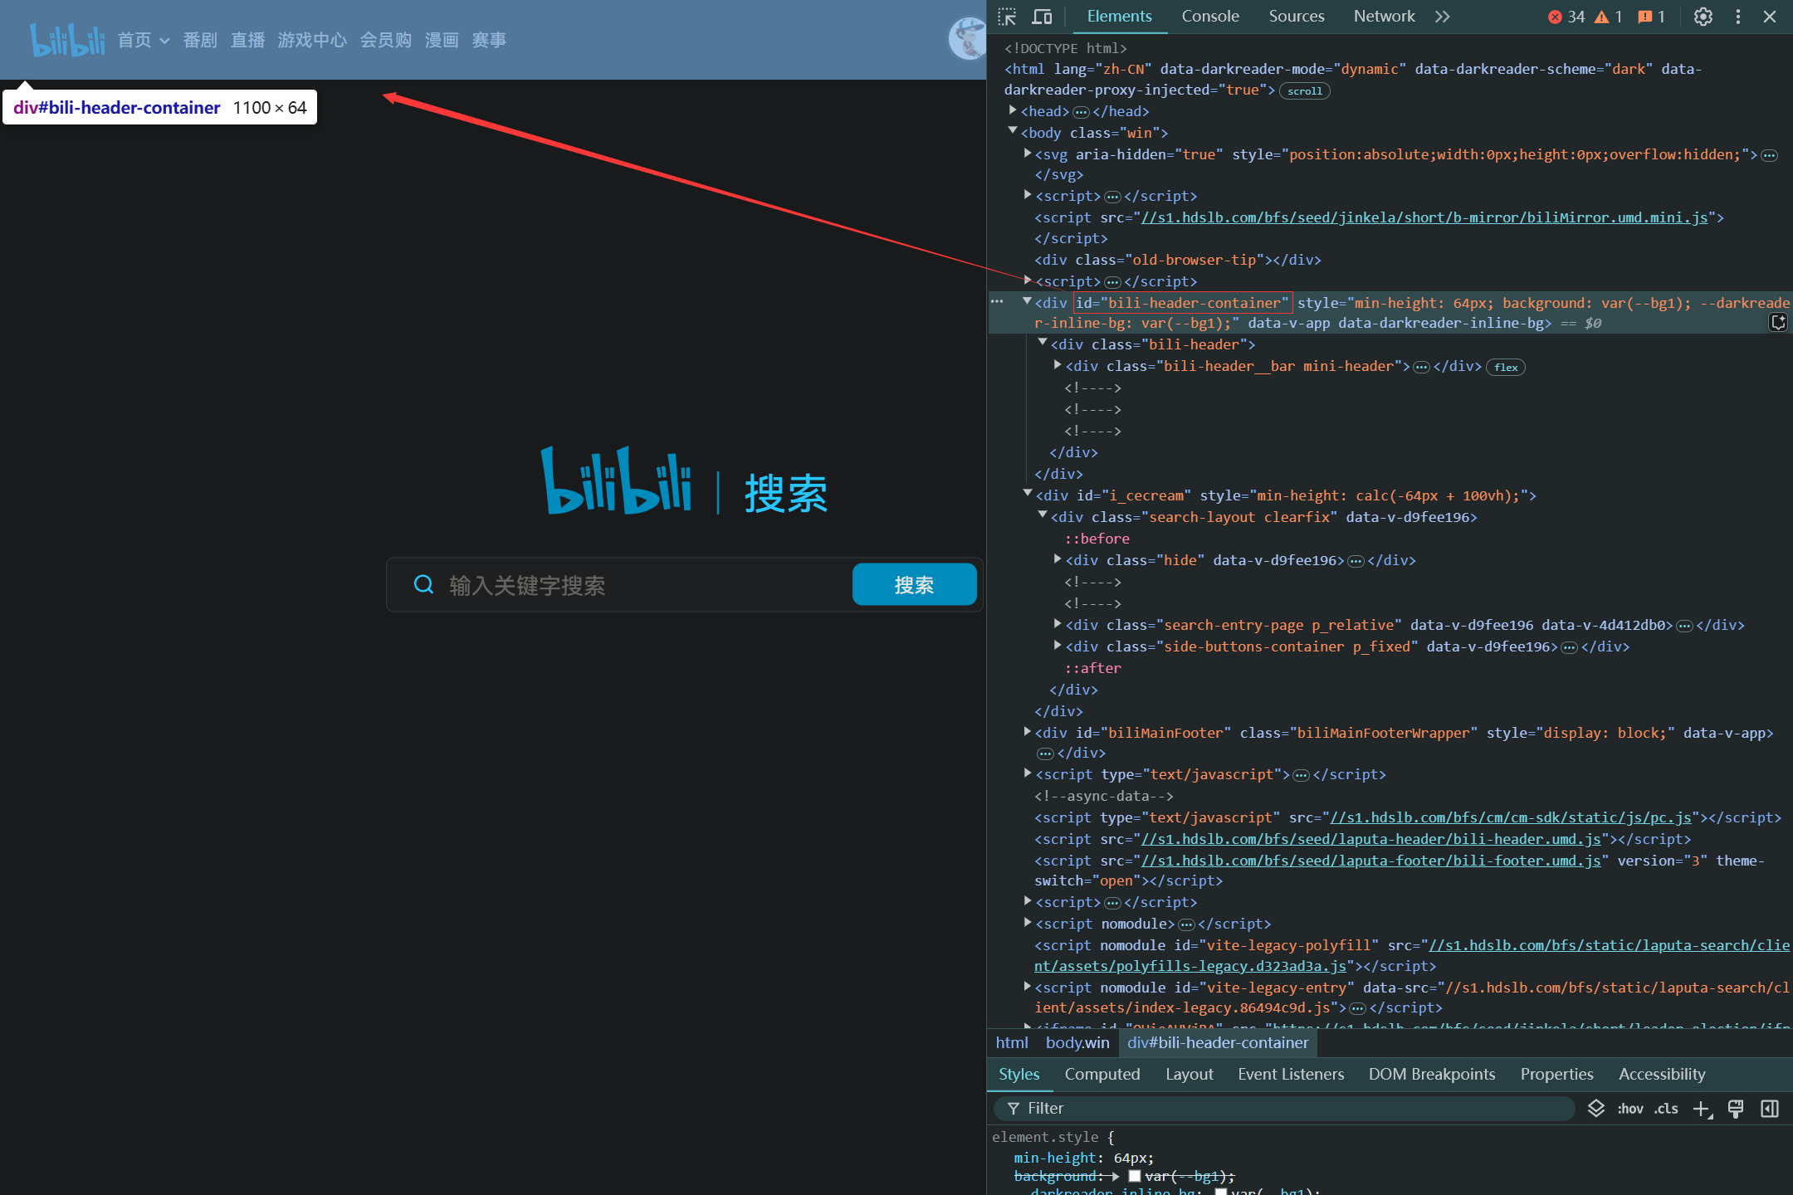
Task: Collapse the body class=win node
Action: click(1013, 131)
